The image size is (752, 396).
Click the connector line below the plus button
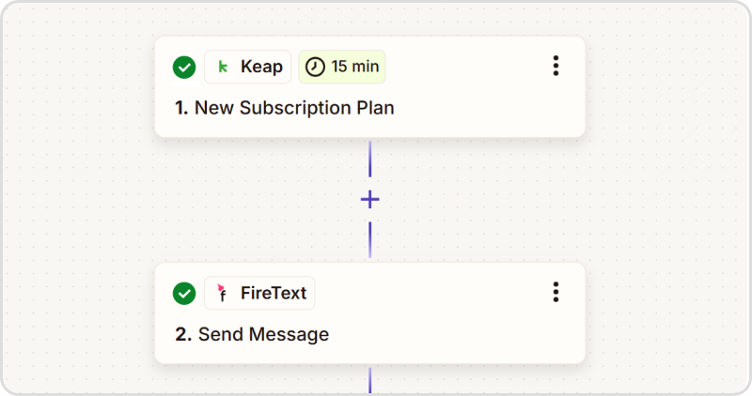point(369,239)
